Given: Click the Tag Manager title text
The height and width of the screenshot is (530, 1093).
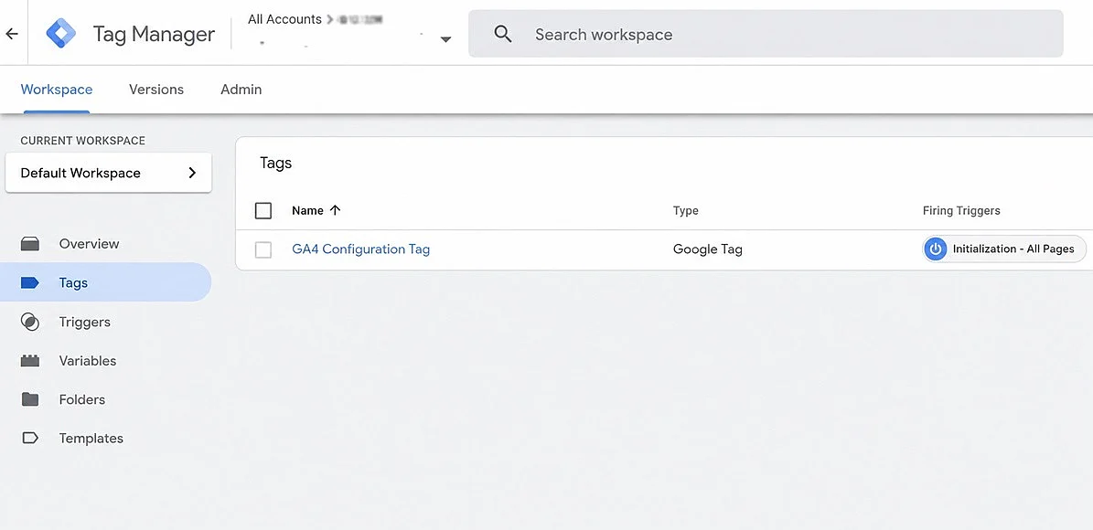Looking at the screenshot, I should click(x=154, y=34).
